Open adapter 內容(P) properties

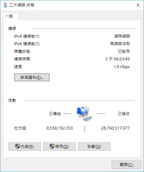pyautogui.click(x=25, y=146)
